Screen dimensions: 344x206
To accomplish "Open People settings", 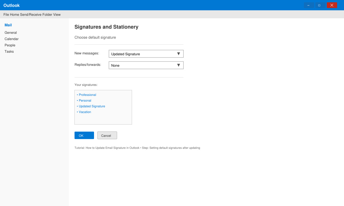I will (x=10, y=45).
